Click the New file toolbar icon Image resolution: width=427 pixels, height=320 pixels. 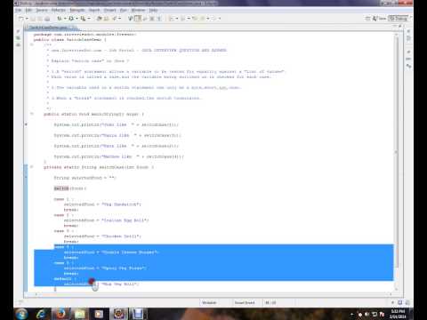pyautogui.click(x=20, y=19)
